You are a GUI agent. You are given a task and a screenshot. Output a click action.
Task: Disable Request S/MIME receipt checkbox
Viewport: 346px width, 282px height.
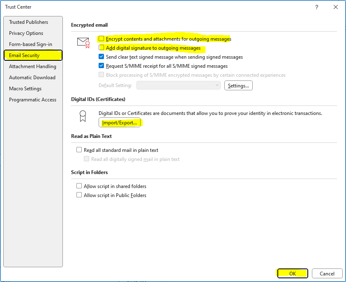(101, 66)
